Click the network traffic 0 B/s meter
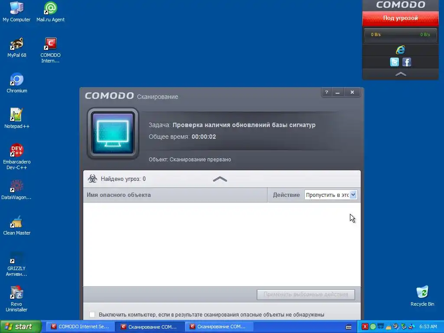 (x=400, y=35)
